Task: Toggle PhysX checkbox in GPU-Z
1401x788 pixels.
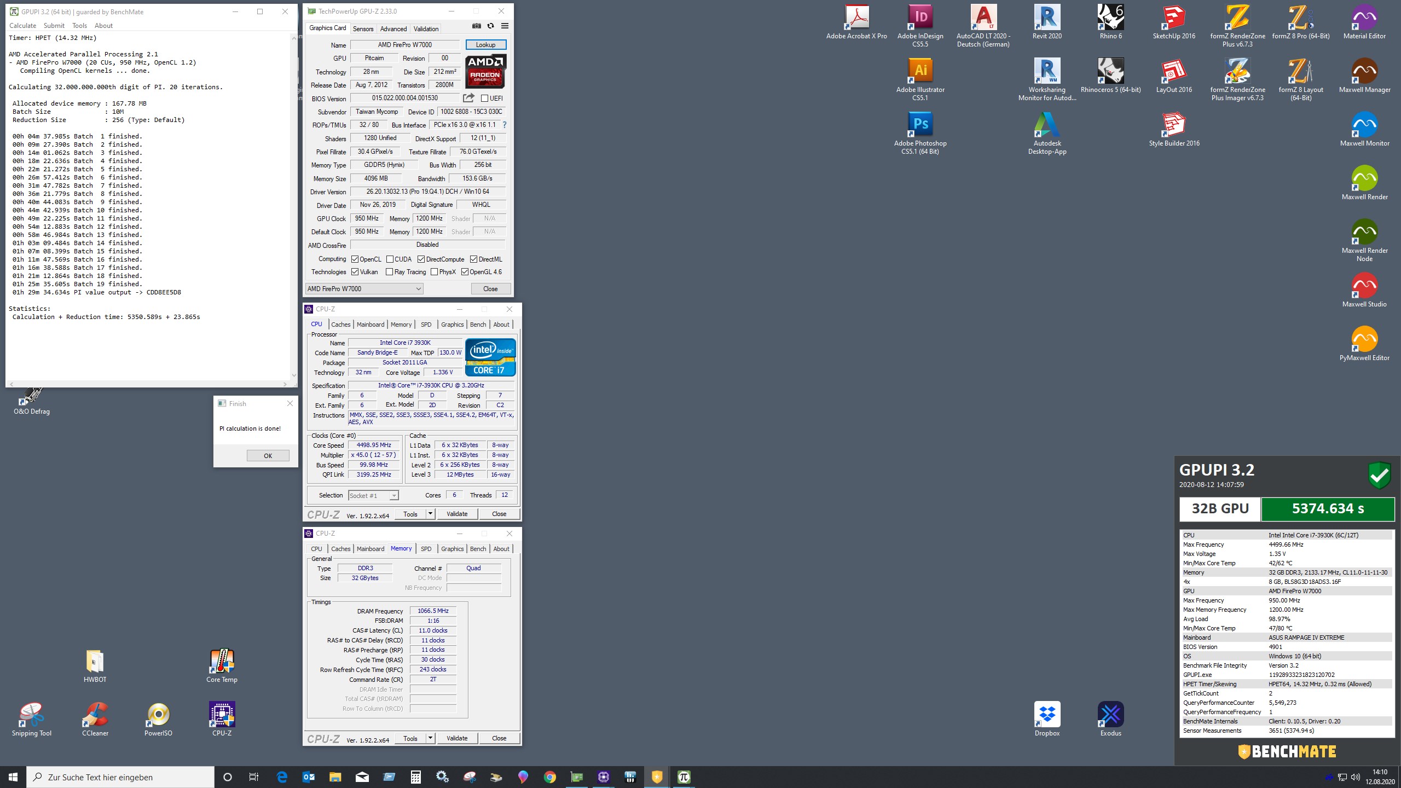Action: [x=434, y=272]
